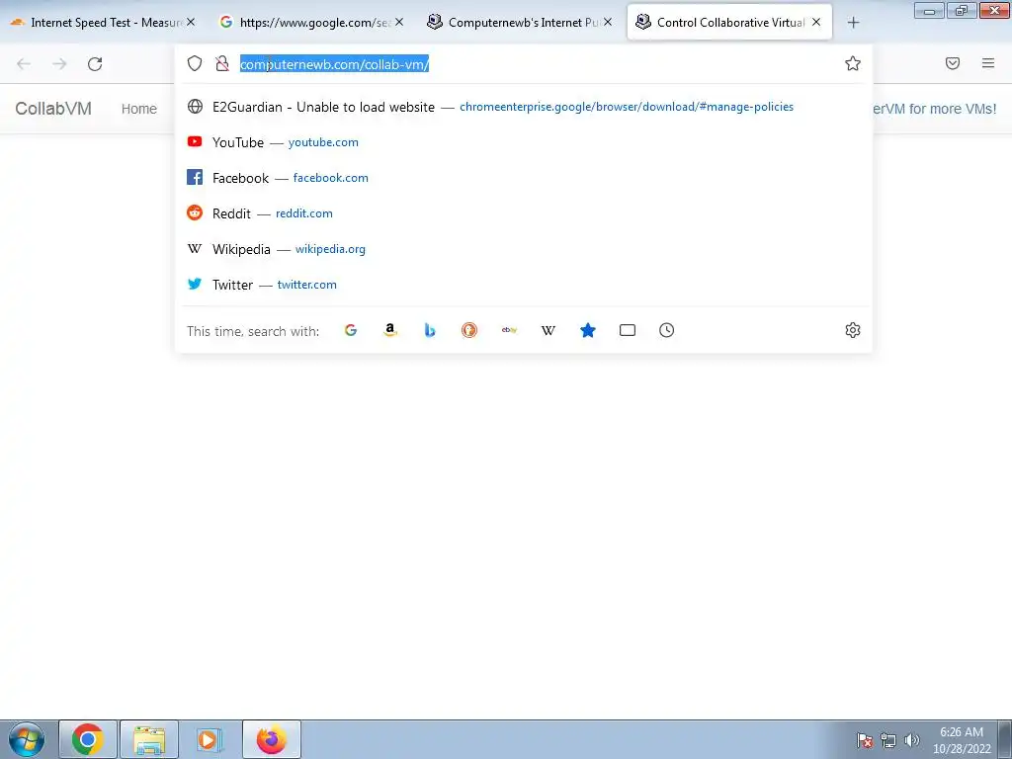Search open tabs icon
1012x759 pixels.
628,330
